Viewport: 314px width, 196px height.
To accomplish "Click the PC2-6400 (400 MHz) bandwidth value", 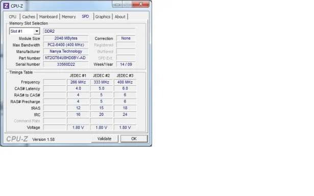I will click(66, 45).
